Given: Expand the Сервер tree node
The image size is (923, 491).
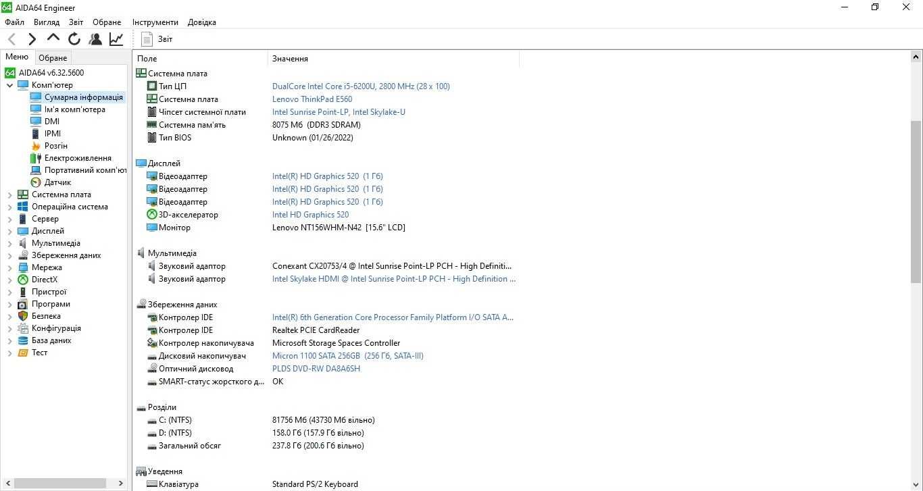Looking at the screenshot, I should (9, 219).
